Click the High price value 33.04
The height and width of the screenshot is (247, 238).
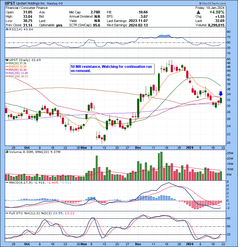click(28, 17)
